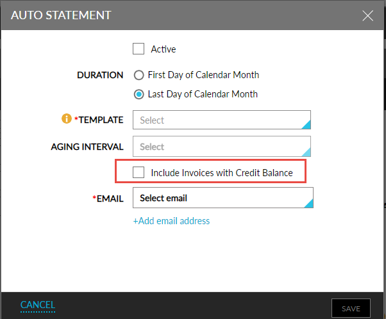Click the First Day of Calendar Month label
Screen dimensions: 386x319
click(x=203, y=75)
